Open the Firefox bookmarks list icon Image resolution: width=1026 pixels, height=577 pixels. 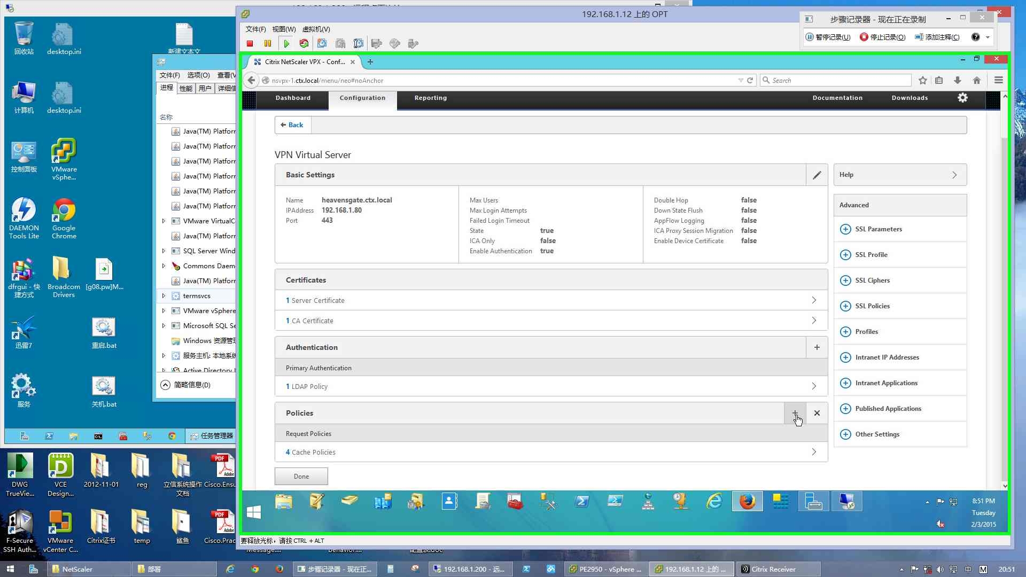[939, 80]
